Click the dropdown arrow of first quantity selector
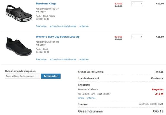This screenshot has height=115, width=166. (x=141, y=4)
